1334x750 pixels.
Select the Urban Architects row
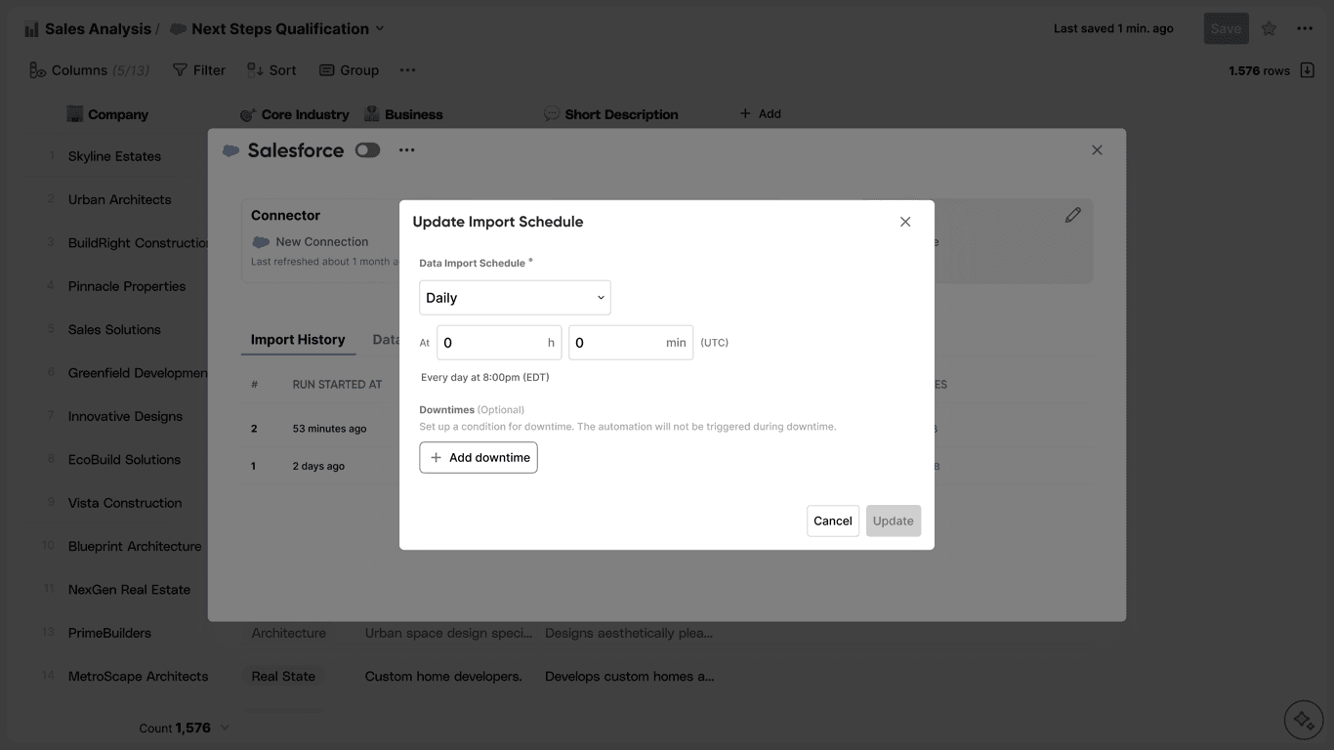click(119, 199)
